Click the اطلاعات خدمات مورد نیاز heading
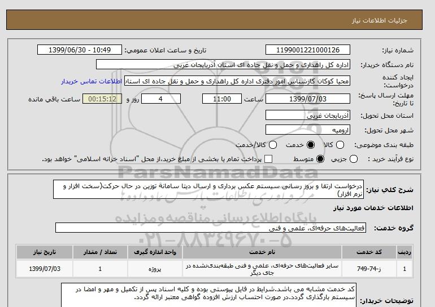 [x=373, y=208]
